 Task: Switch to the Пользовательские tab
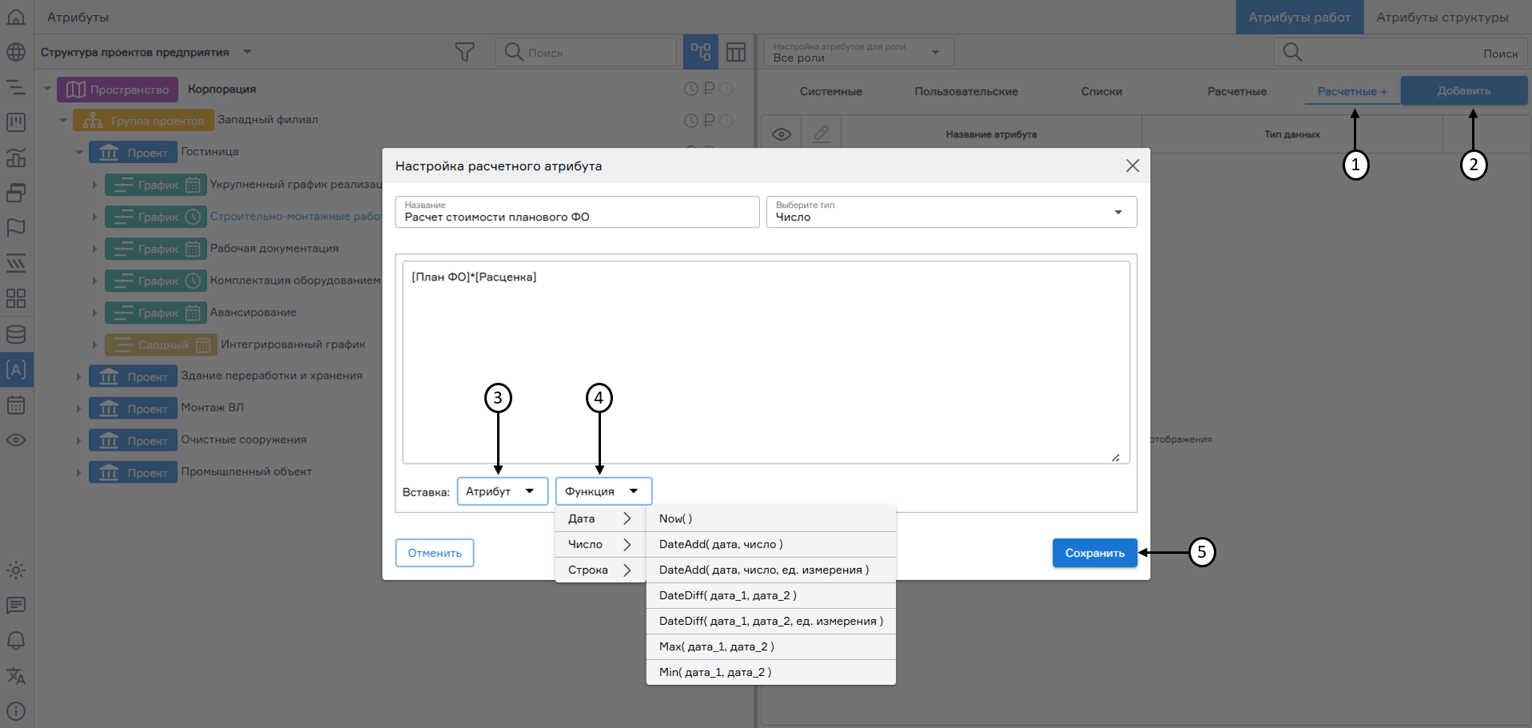(x=966, y=92)
